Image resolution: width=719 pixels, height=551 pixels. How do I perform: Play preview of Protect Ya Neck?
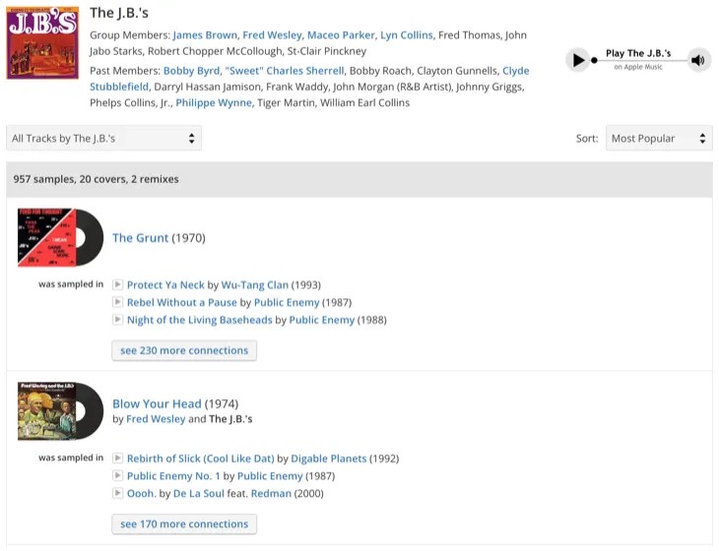coord(118,284)
